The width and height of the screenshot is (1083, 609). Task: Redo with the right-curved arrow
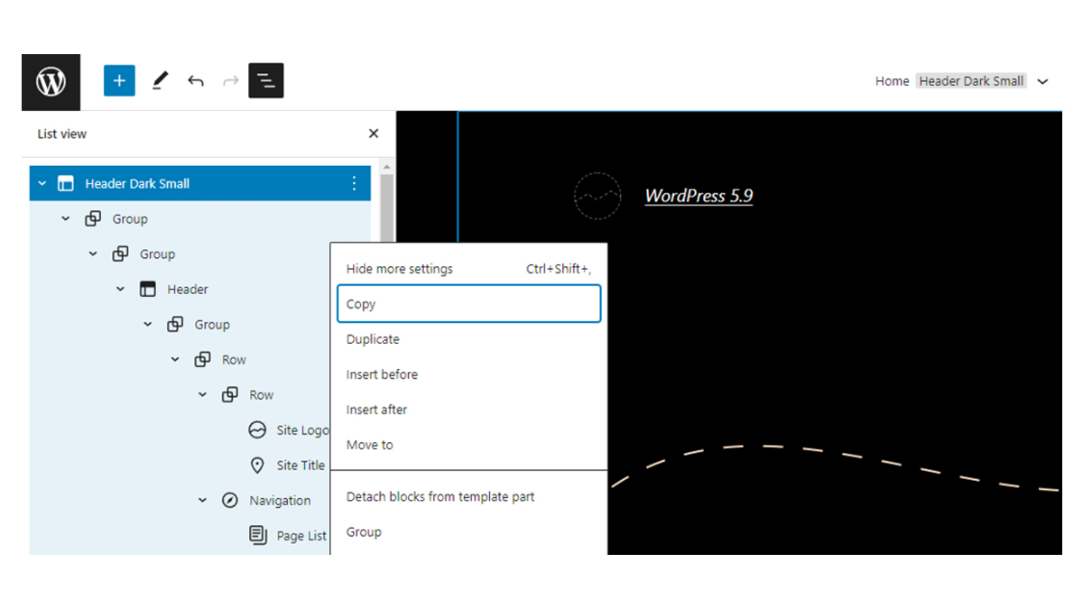point(230,81)
